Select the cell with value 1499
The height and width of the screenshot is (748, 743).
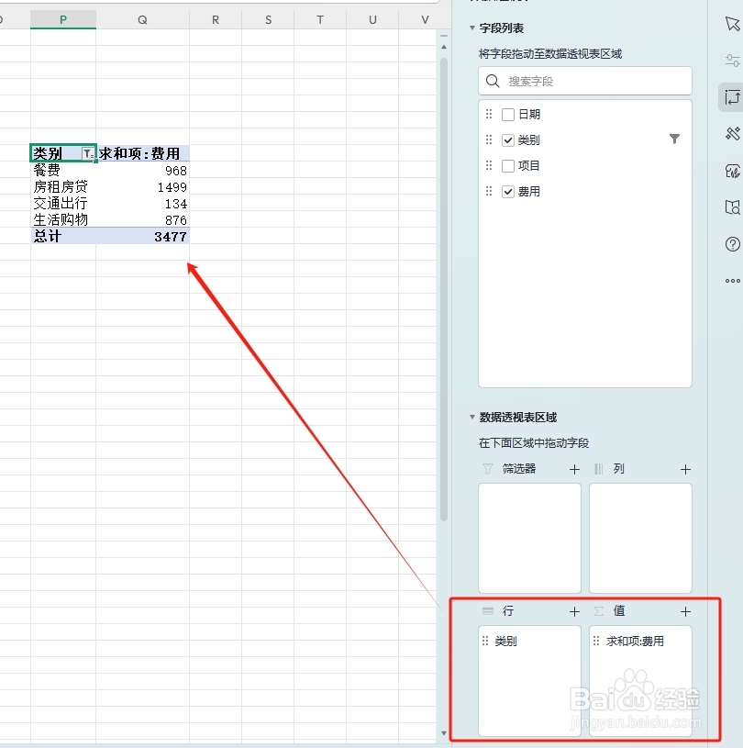tap(142, 186)
